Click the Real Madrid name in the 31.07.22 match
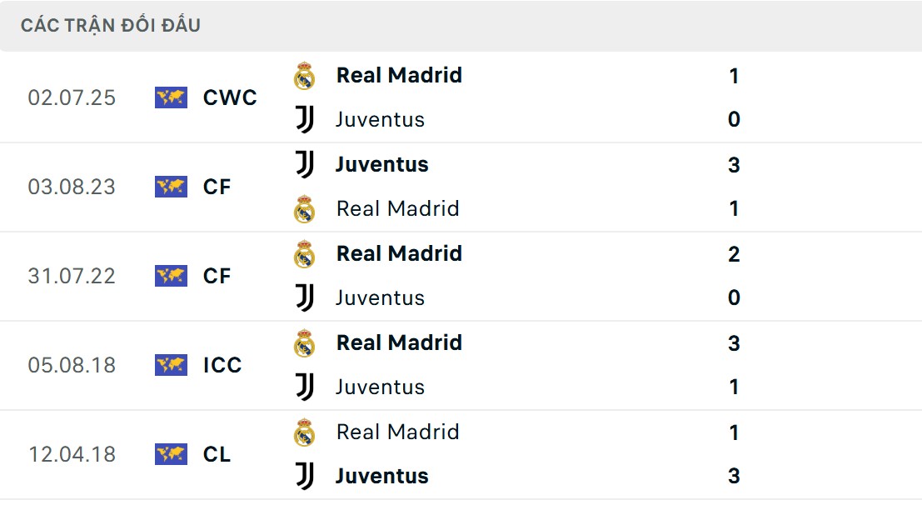This screenshot has width=922, height=520. [398, 253]
